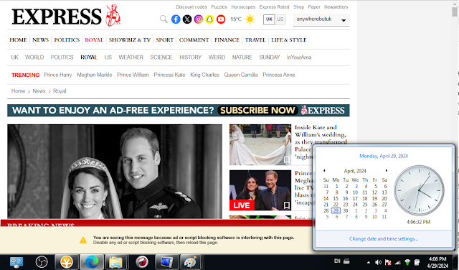Launch OBS Studio from the taskbar
This screenshot has height=270, width=459.
pos(42,262)
